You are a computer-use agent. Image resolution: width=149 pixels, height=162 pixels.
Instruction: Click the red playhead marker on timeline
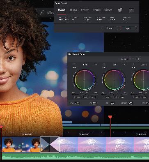(110, 117)
